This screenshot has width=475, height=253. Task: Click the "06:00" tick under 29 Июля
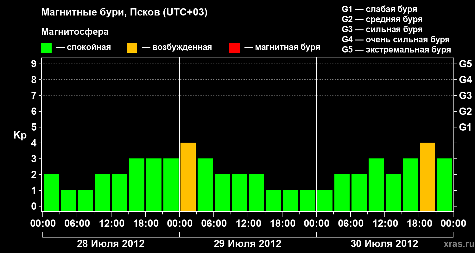click(x=214, y=224)
